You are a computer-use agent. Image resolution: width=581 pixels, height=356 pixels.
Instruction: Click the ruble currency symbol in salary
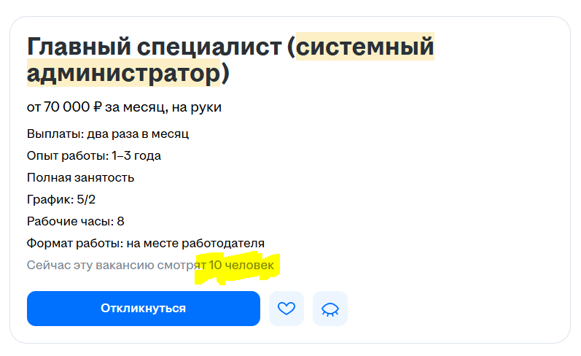point(97,108)
